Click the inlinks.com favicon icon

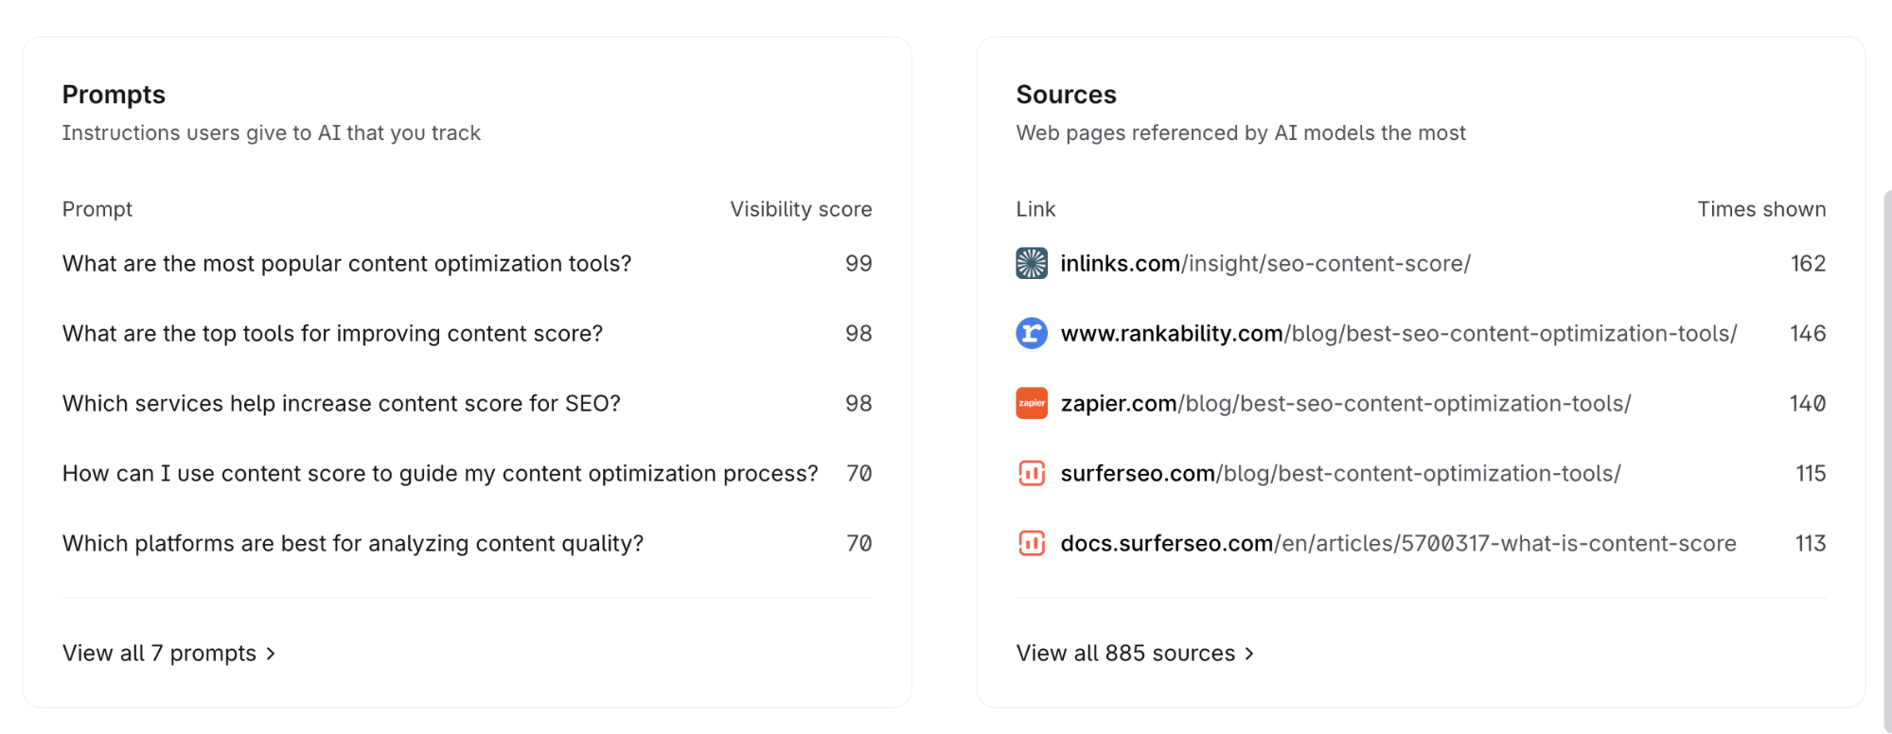[1031, 263]
